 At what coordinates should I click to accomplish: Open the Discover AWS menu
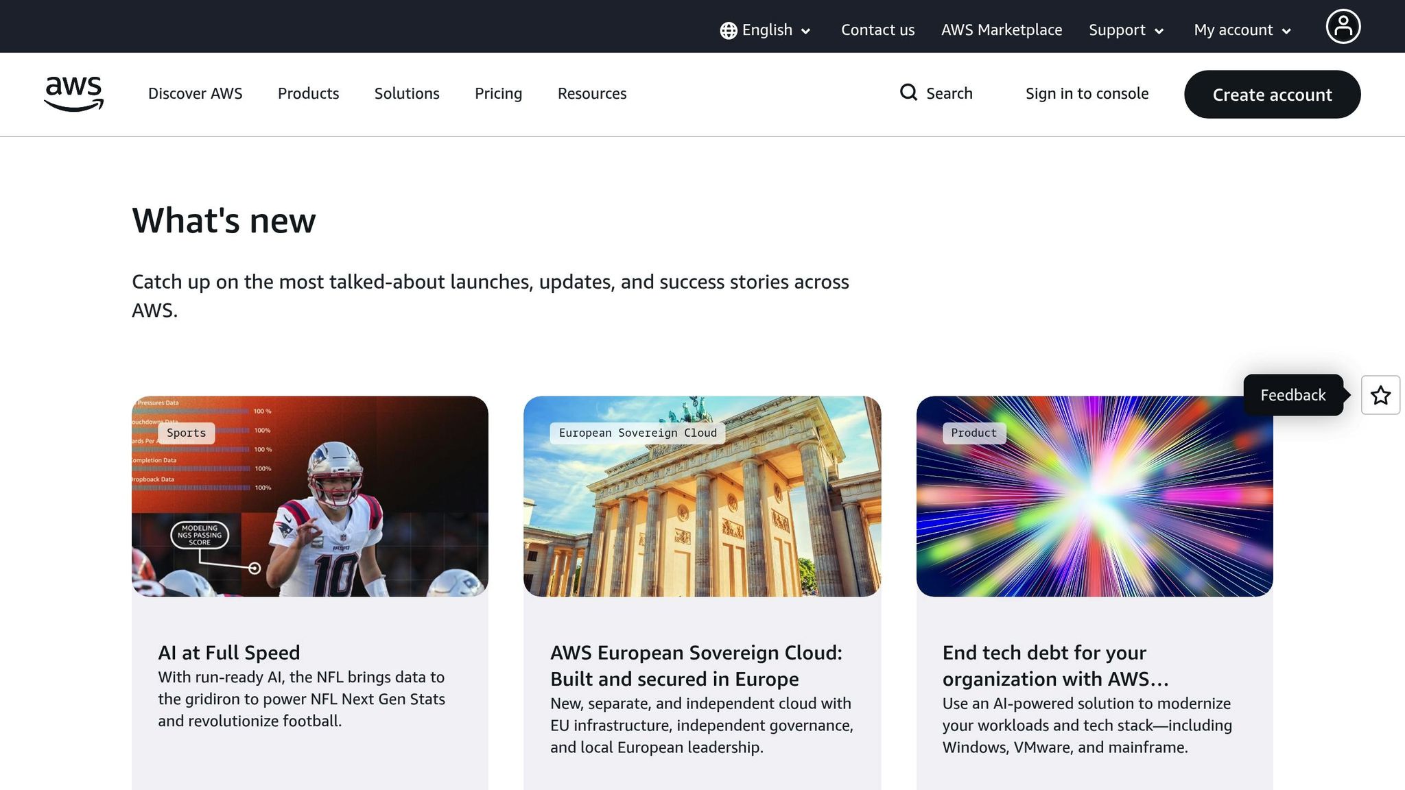195,93
